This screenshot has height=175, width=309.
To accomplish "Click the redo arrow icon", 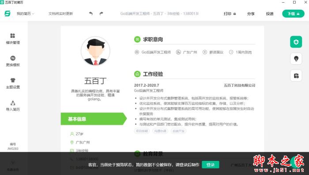I will coord(101,13).
